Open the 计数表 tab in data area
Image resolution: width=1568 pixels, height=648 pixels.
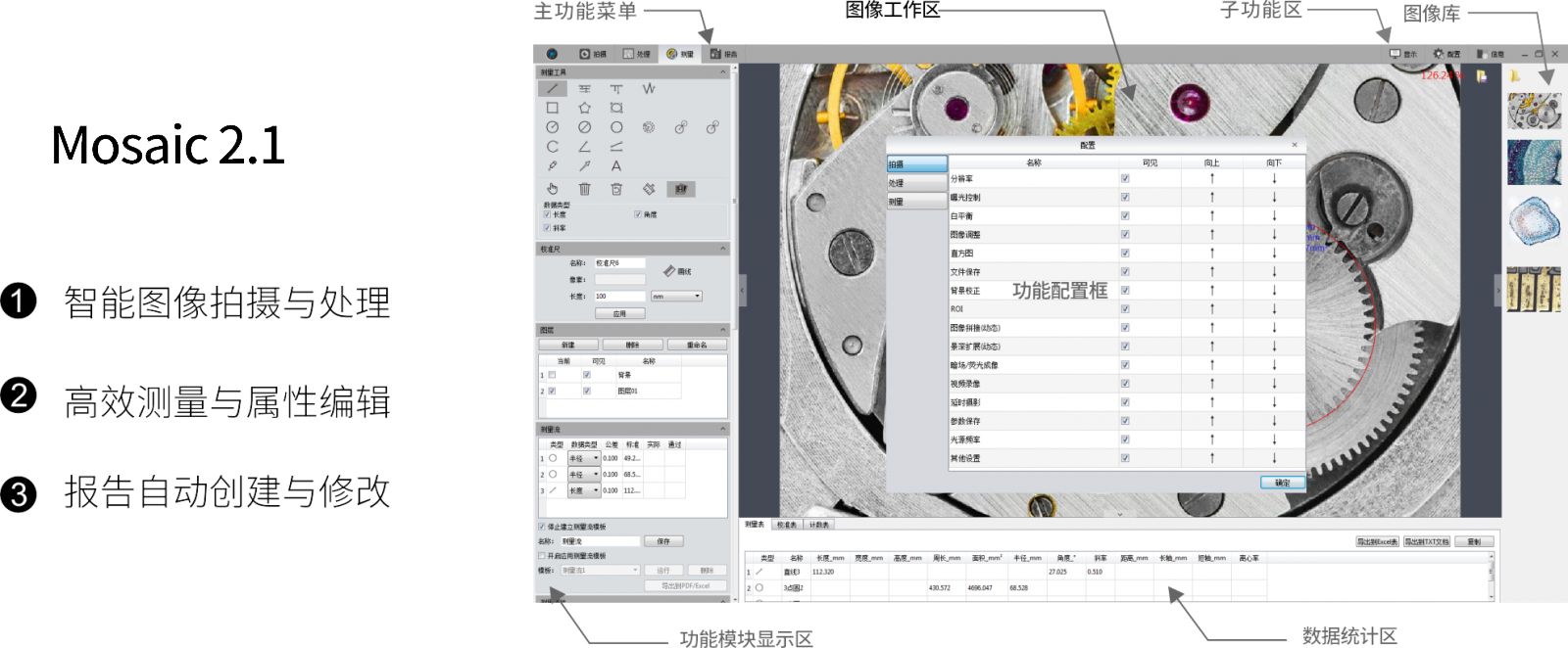coord(818,525)
